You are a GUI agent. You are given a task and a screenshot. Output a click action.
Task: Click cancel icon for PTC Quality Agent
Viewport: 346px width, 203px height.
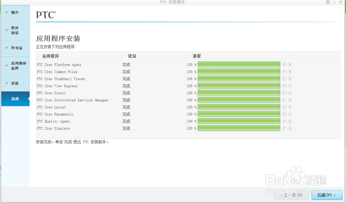290,121
